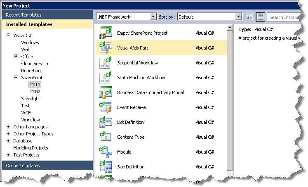Click the Site Definition template icon

(x=106, y=167)
